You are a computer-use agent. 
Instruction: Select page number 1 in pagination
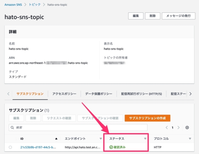click(173, 128)
